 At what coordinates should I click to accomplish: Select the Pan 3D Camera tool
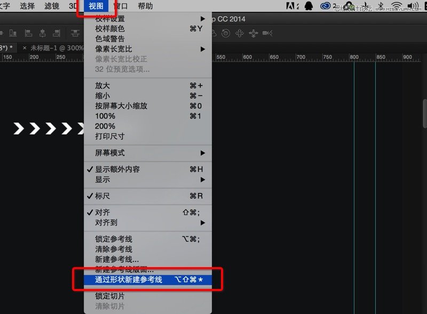[x=241, y=33]
